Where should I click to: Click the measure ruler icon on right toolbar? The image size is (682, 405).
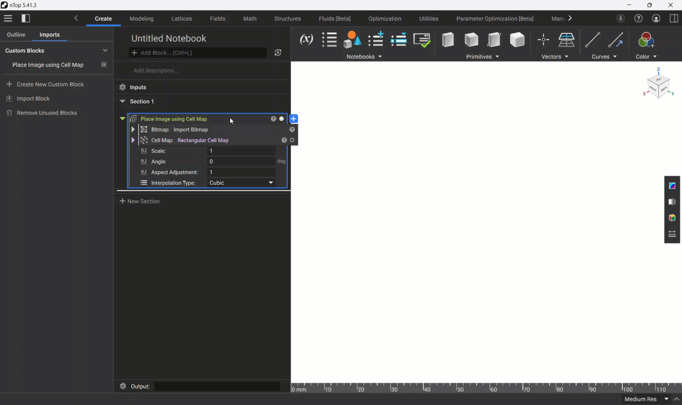pos(672,234)
